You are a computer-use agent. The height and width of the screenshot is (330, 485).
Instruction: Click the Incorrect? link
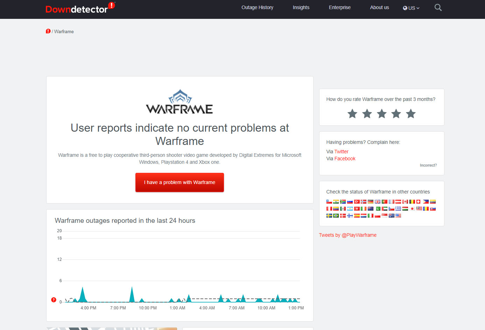click(428, 166)
